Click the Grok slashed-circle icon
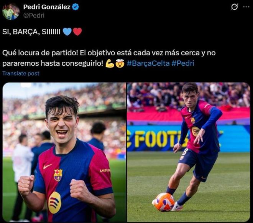253x223 pixels. tap(235, 7)
